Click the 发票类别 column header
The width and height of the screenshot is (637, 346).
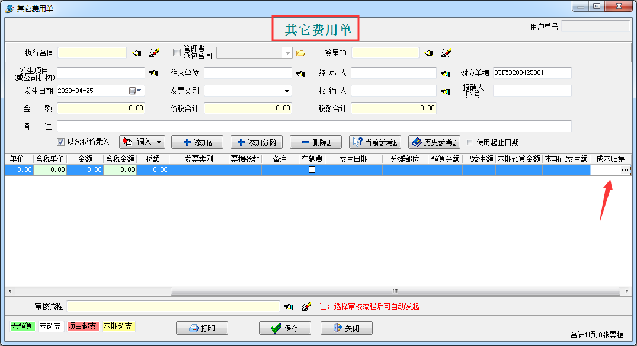tap(199, 159)
